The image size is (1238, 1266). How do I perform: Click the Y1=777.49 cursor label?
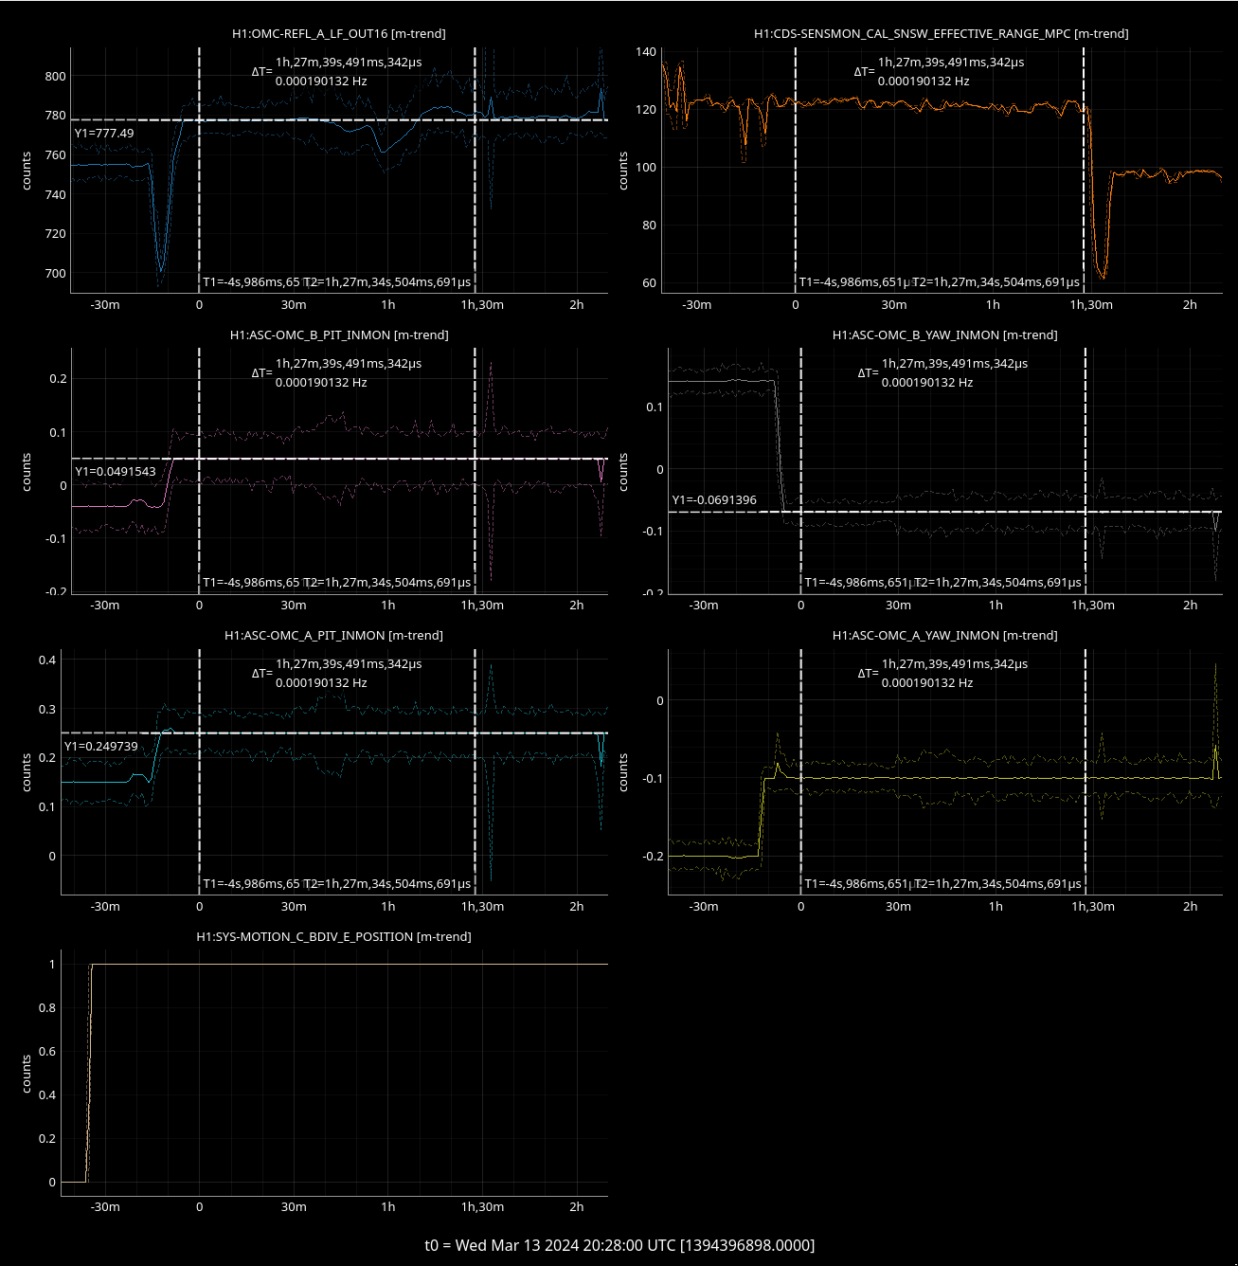(104, 134)
